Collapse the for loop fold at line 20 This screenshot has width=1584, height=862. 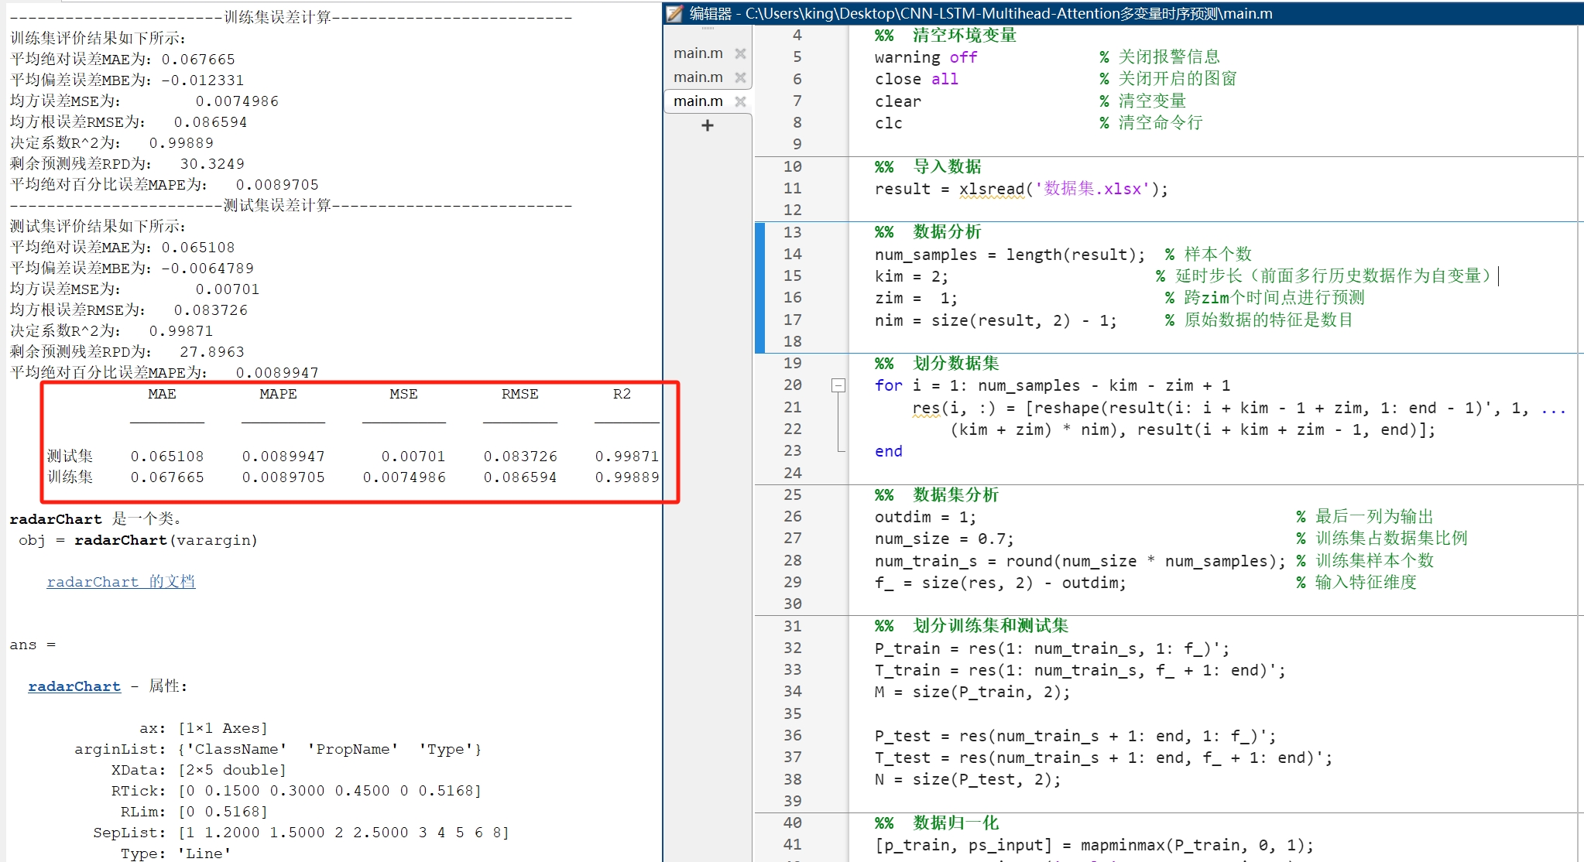[838, 385]
